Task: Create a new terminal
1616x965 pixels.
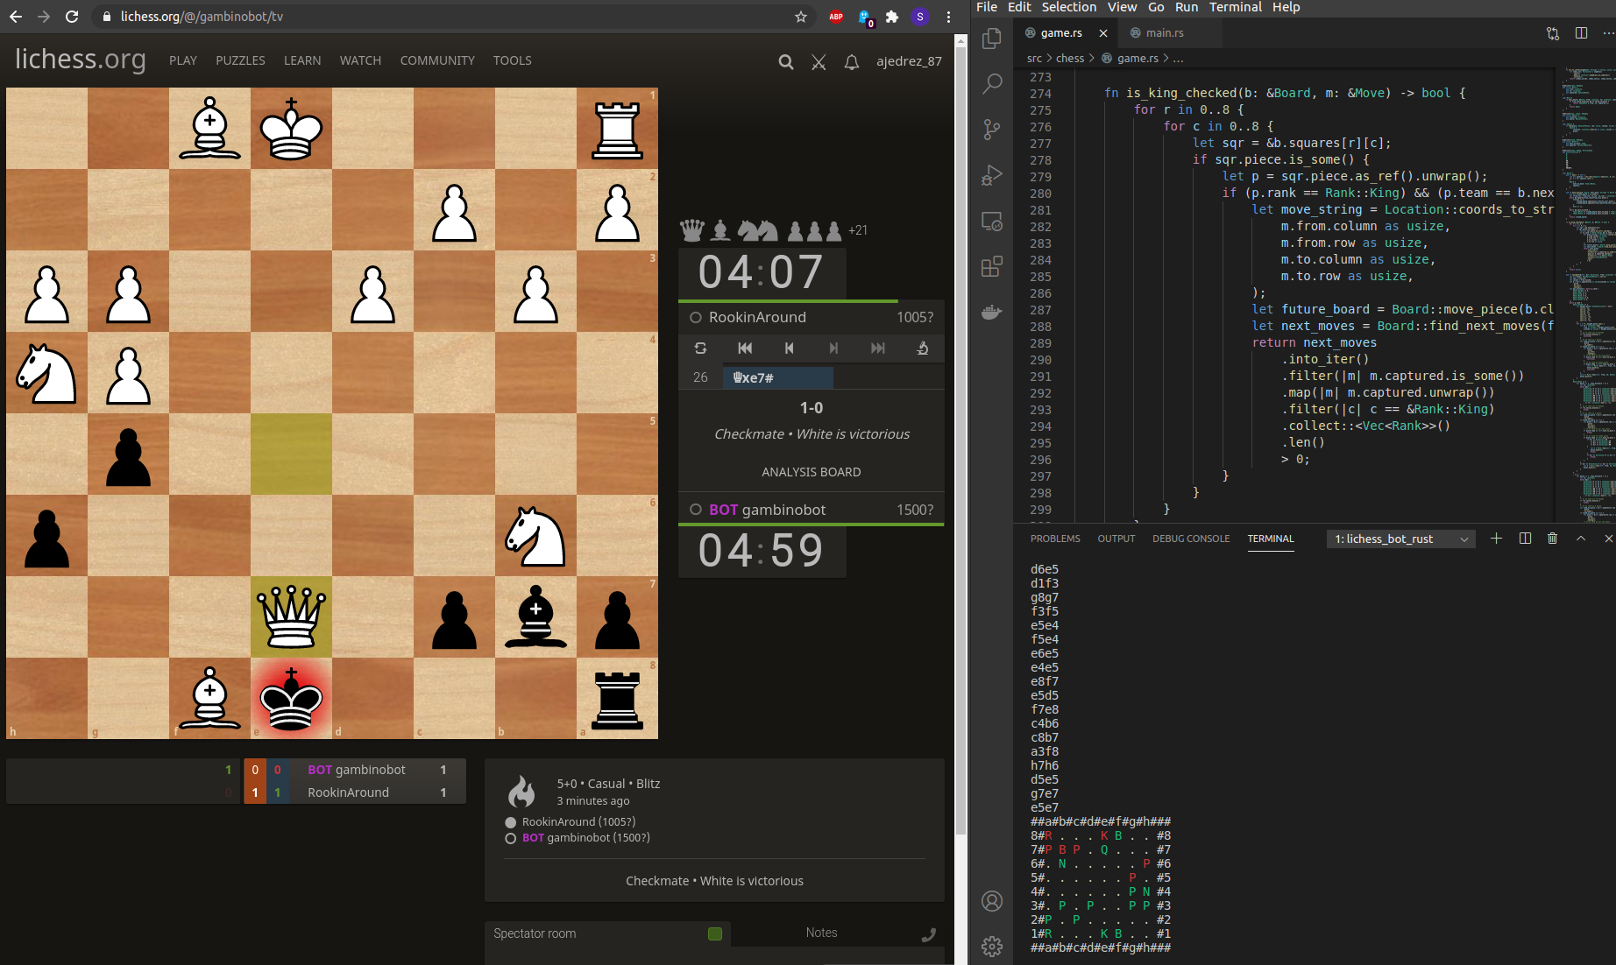Action: pos(1496,539)
